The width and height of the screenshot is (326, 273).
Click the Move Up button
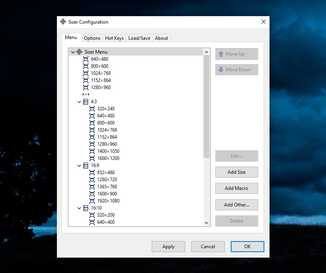tap(237, 54)
